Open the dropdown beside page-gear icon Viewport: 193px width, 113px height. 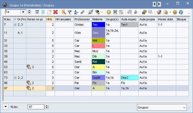pos(170,12)
